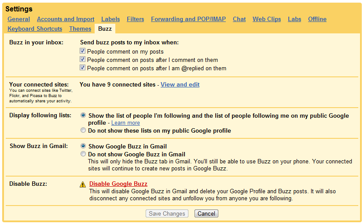This screenshot has height=224, width=364.
Task: Click the 'Buzz in your inbox:' label
Action: (36, 43)
